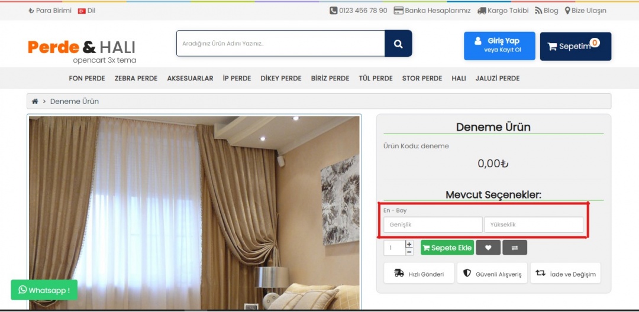
Task: Click the magnifier search button
Action: click(x=398, y=44)
